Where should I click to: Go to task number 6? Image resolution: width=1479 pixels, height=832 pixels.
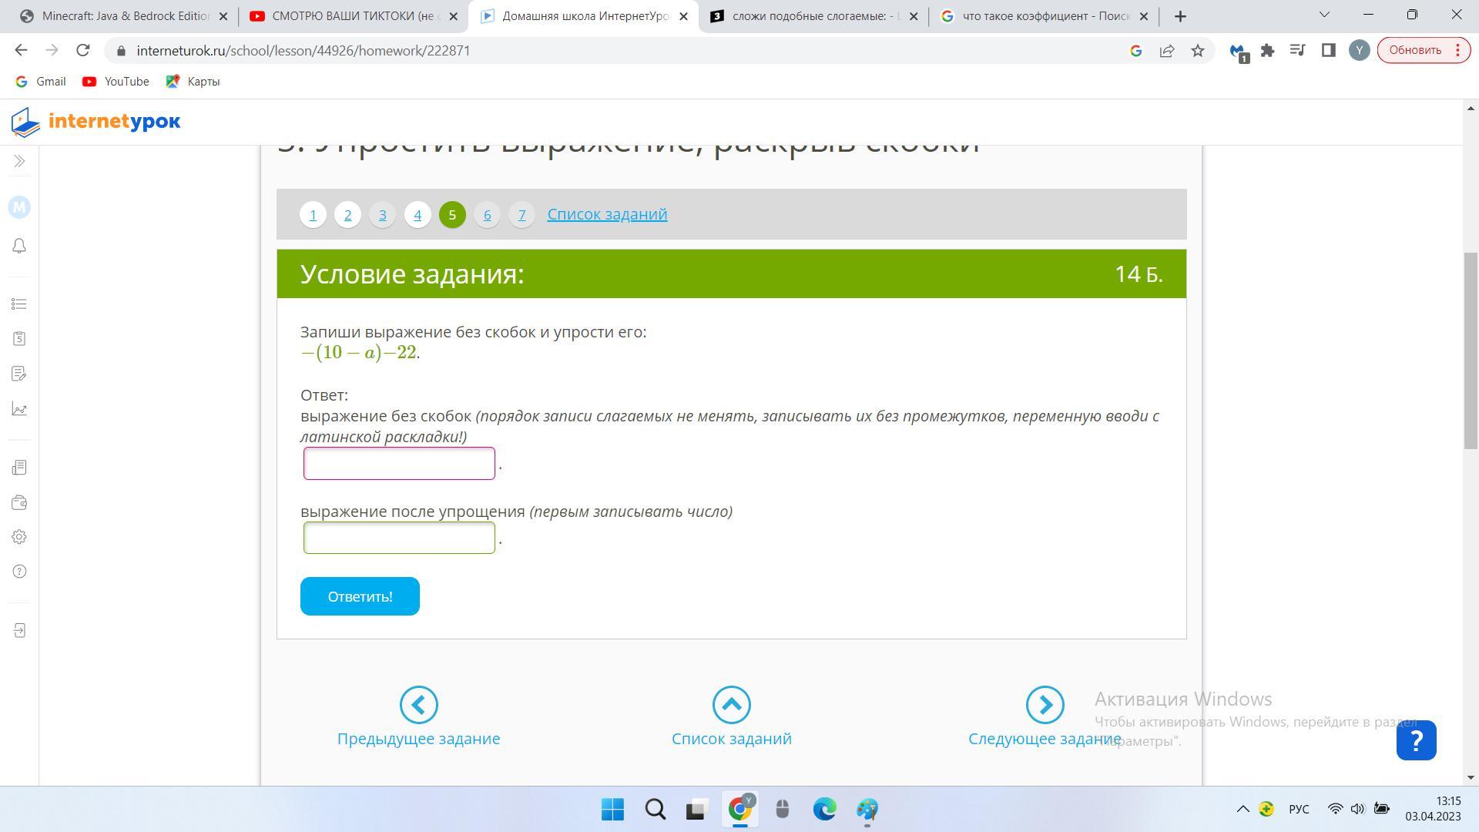point(487,215)
